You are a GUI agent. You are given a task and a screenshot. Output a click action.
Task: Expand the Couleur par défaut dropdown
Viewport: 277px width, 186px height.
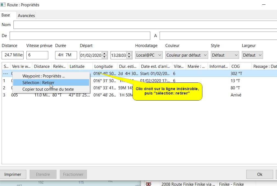coord(186,55)
